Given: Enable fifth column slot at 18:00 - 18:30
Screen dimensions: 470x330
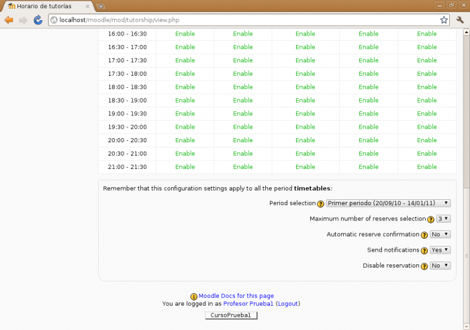Looking at the screenshot, I should click(427, 87).
